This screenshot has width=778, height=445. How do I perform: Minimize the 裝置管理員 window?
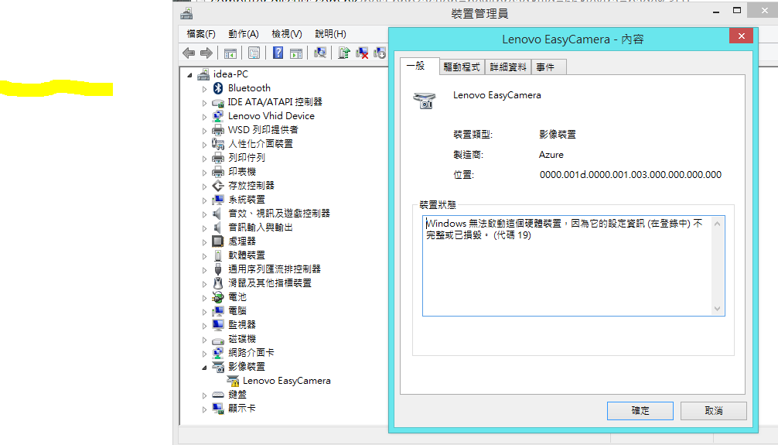(x=716, y=11)
